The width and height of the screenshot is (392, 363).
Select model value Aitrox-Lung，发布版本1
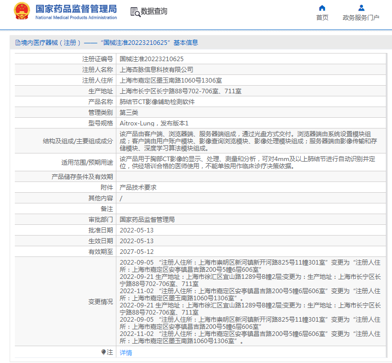(x=154, y=123)
